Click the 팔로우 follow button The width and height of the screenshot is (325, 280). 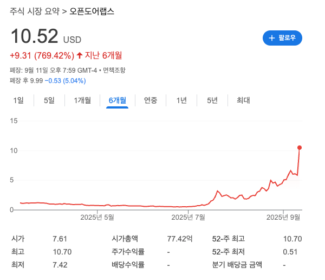point(282,38)
